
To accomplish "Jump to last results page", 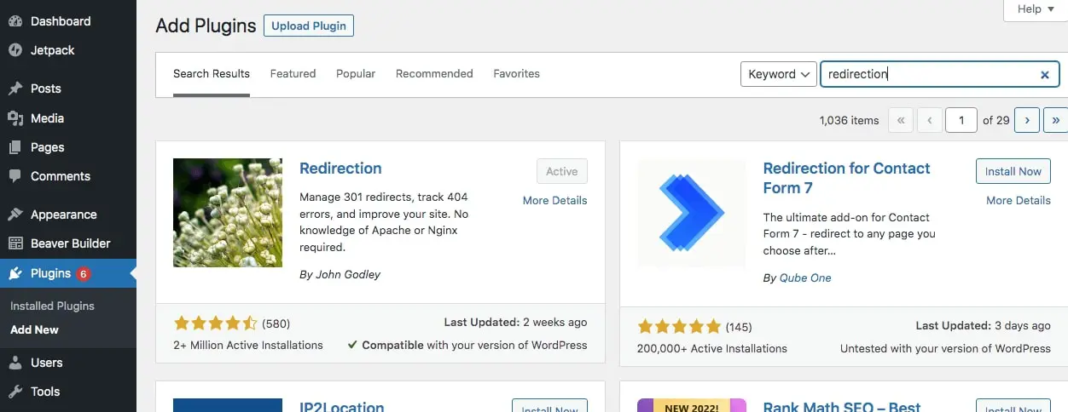I will (1056, 120).
